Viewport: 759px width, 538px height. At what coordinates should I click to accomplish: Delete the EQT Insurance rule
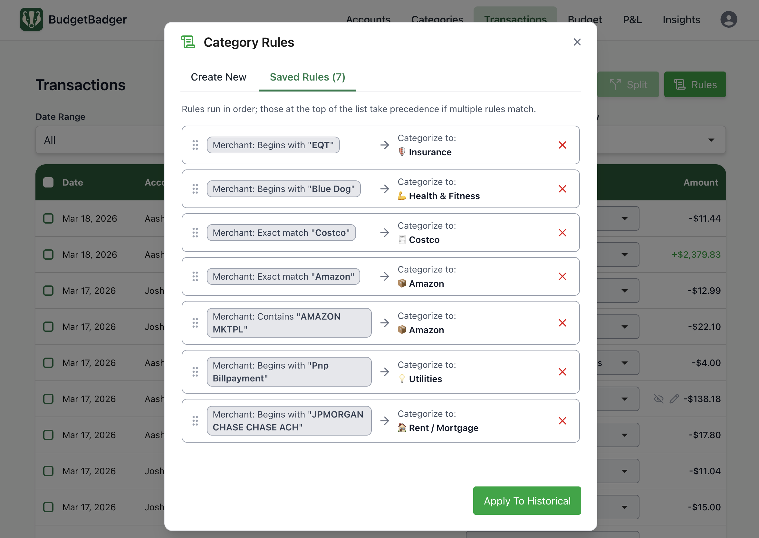click(x=562, y=145)
